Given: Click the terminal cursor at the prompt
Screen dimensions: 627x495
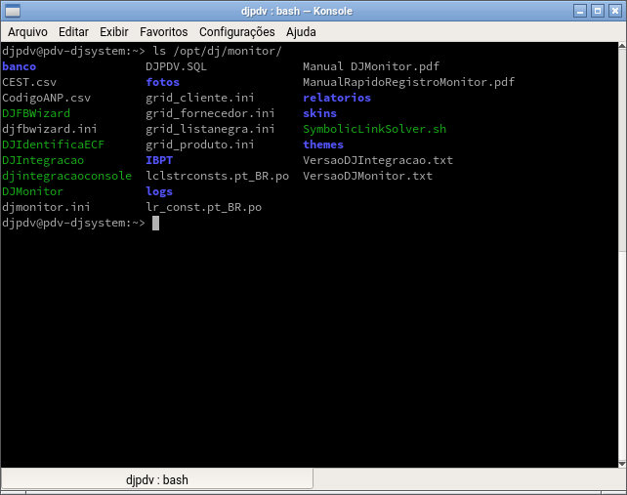Looking at the screenshot, I should tap(155, 223).
